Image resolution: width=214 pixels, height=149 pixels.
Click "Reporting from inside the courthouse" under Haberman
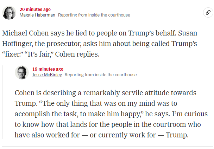(94, 15)
